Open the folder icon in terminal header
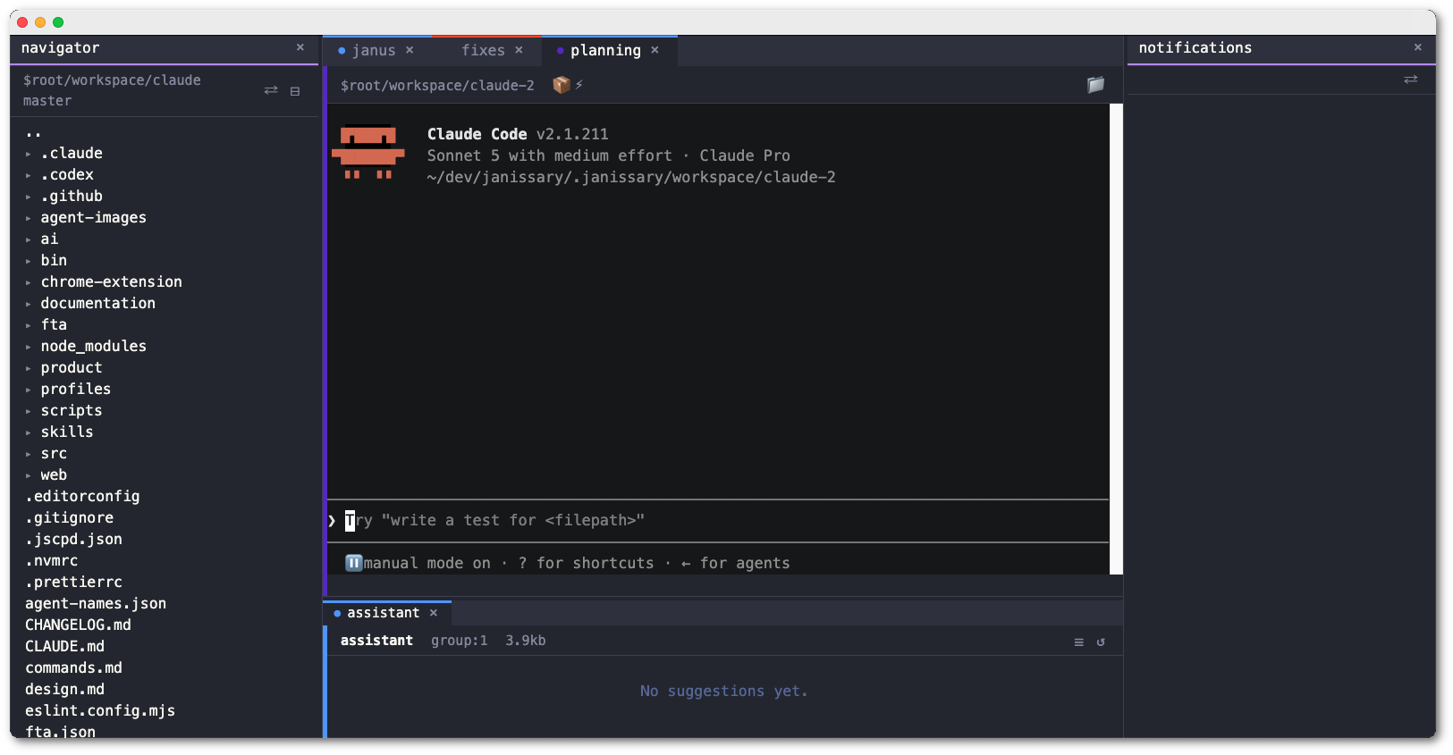This screenshot has height=755, width=1453. tap(1095, 85)
